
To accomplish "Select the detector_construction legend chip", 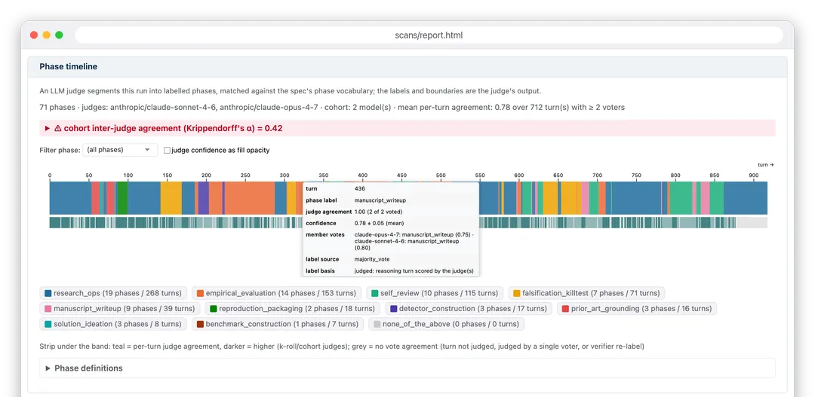I will coord(469,309).
